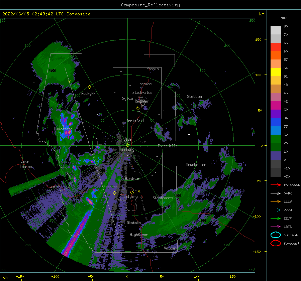The width and height of the screenshot is (301, 281).
Task: Click the light gray 80 dBZ swatch
Action: tap(276, 30)
